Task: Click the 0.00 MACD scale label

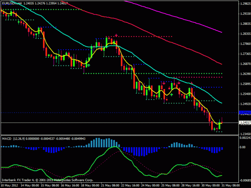Action: point(243,147)
